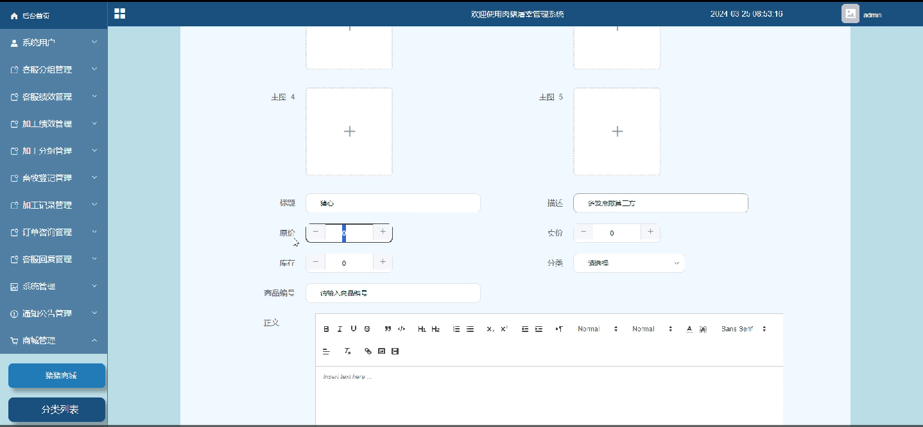
Task: Click the 猪猪商城 button
Action: pyautogui.click(x=56, y=376)
